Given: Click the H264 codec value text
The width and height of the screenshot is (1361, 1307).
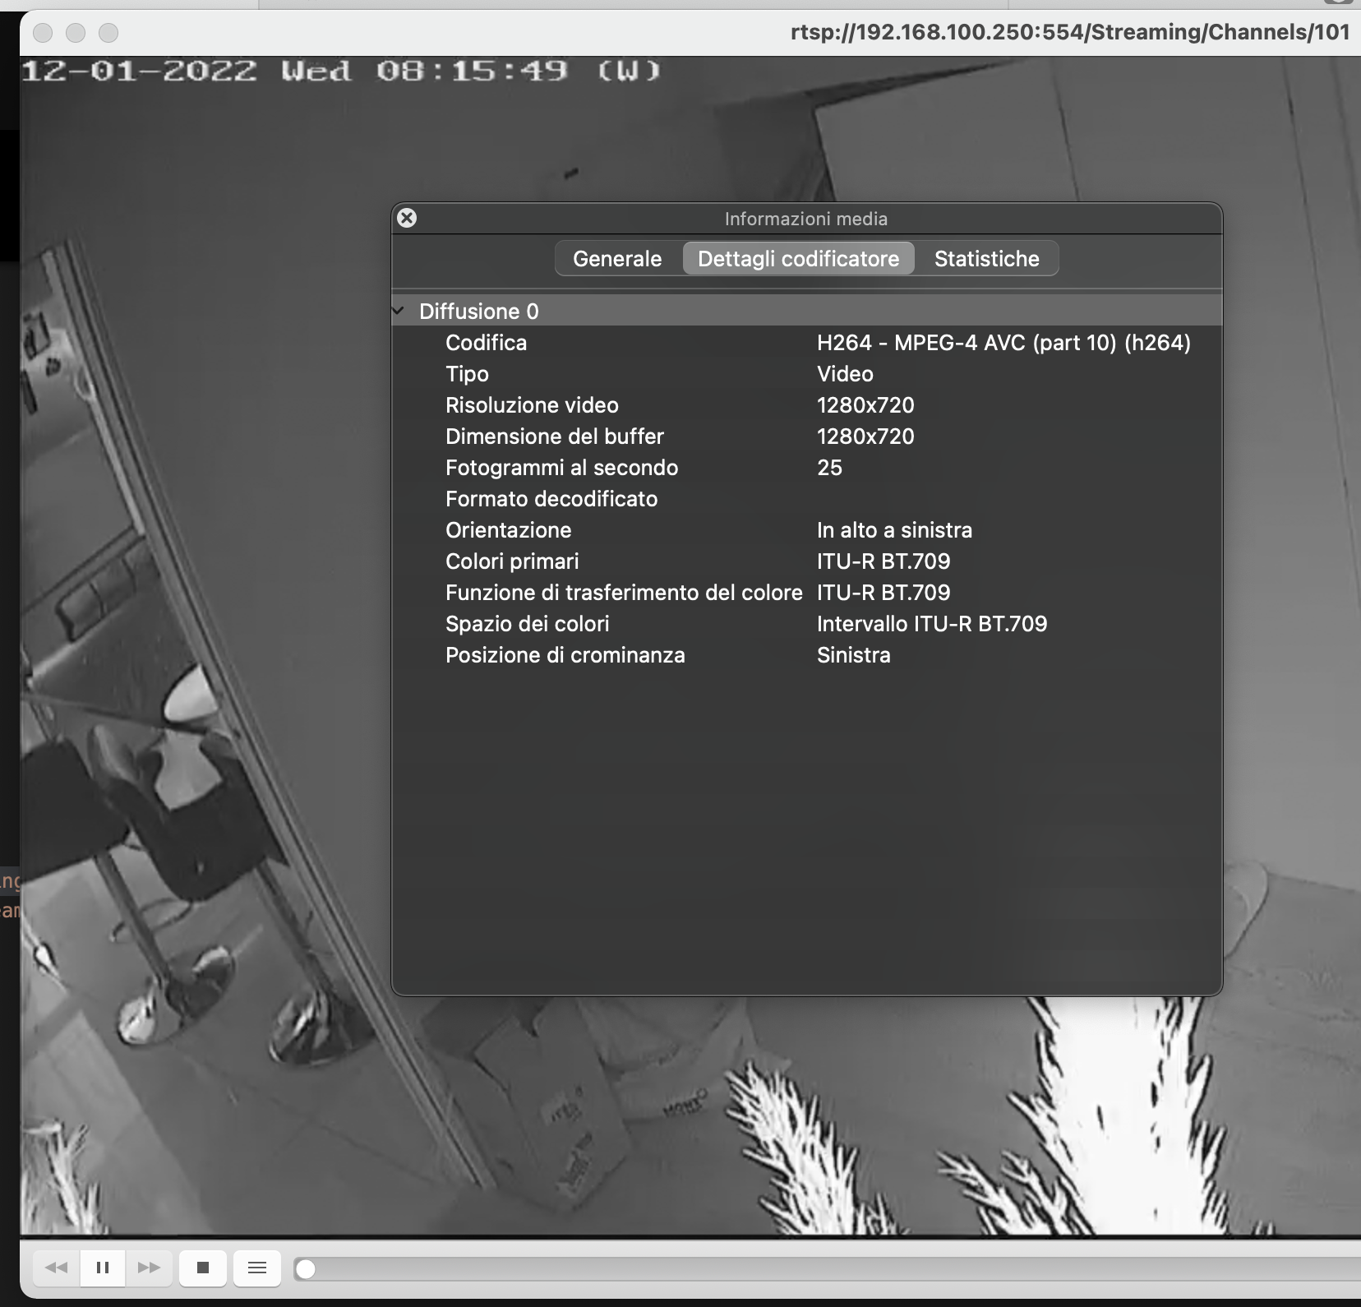Looking at the screenshot, I should (x=1003, y=343).
